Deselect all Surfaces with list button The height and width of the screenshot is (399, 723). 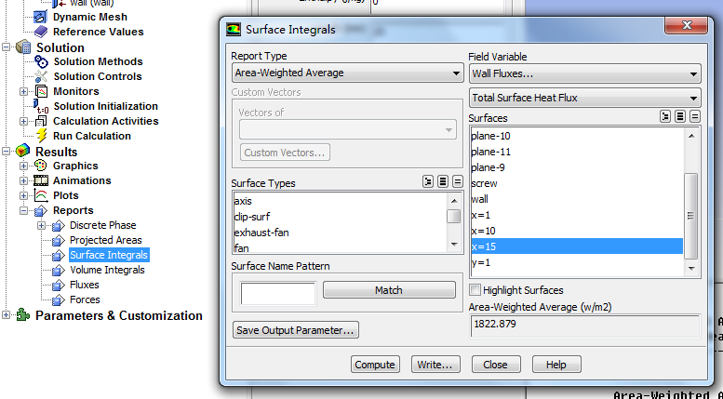pos(695,117)
